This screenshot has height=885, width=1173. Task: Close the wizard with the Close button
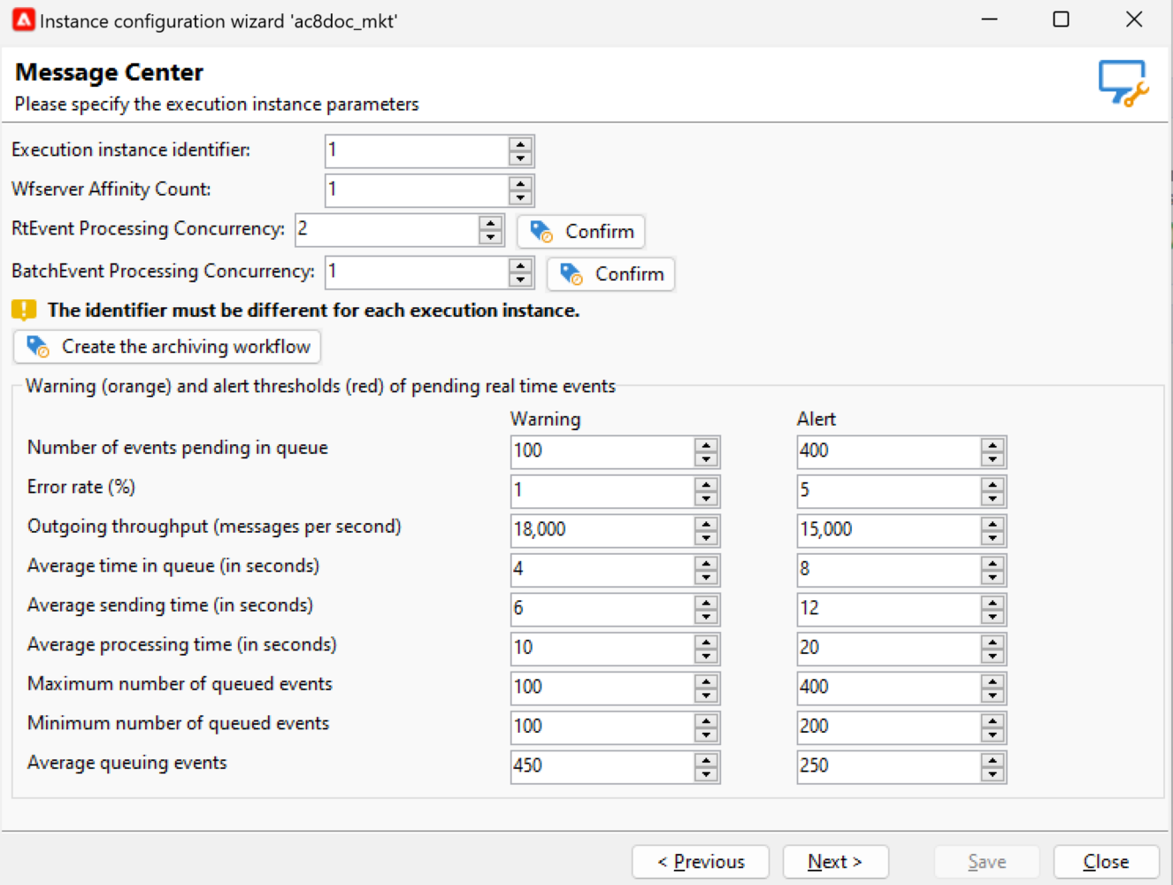(1106, 861)
